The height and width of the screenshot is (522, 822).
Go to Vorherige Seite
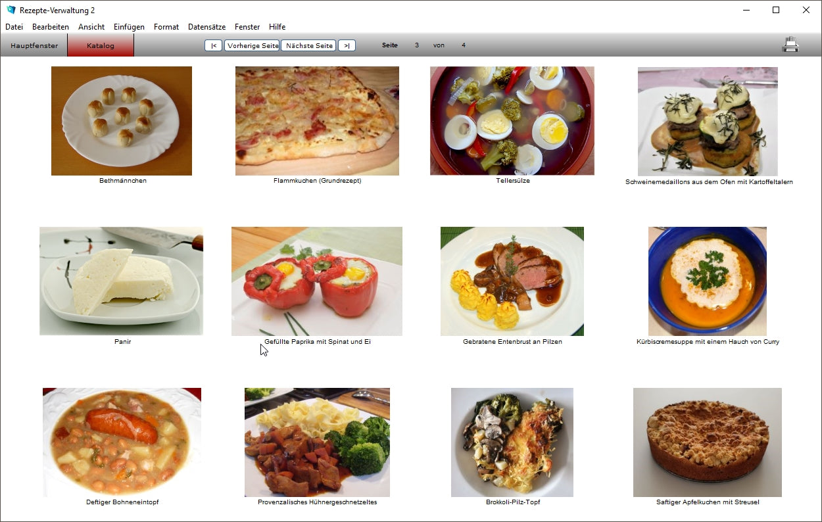252,45
